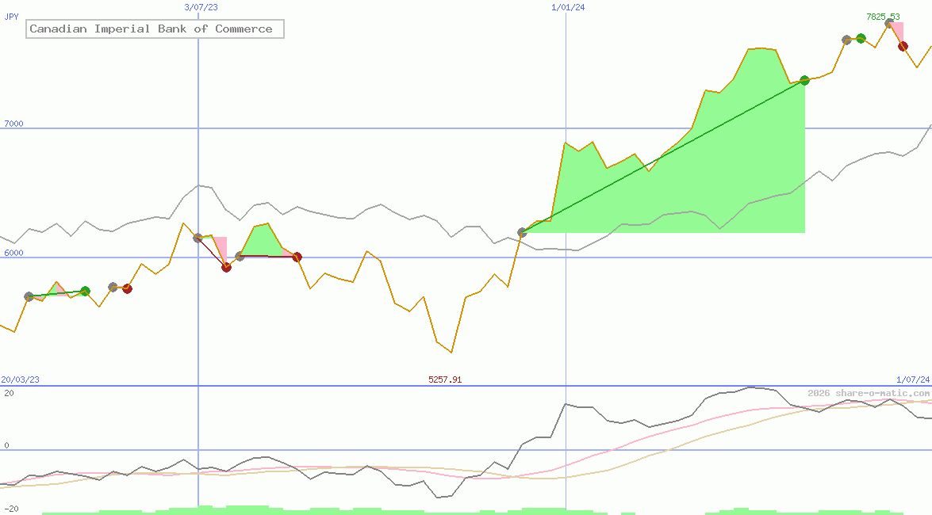Click the gray marker on the 3/07/23 vertical line
Viewport: 932px width, 515px height.
(198, 237)
